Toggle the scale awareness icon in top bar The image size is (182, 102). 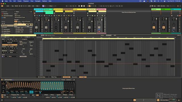pos(43,6)
